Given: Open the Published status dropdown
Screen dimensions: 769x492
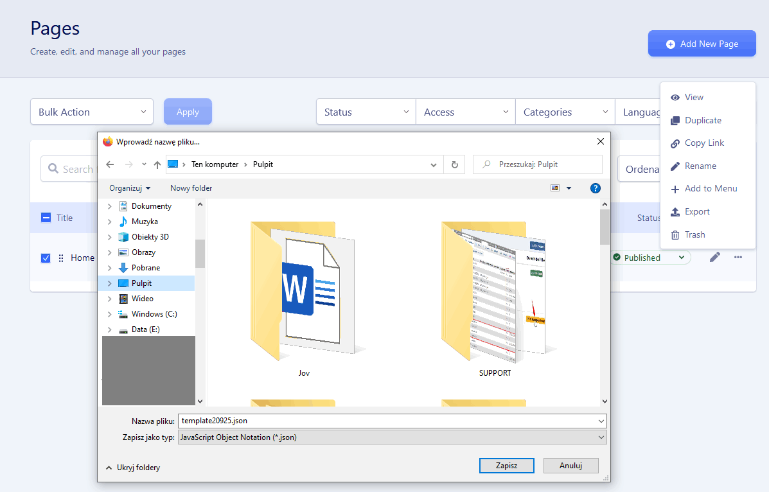Looking at the screenshot, I should click(650, 258).
